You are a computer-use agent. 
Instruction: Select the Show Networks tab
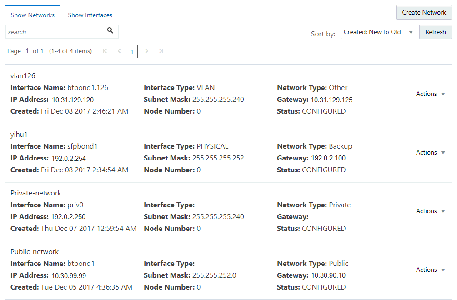pos(32,14)
